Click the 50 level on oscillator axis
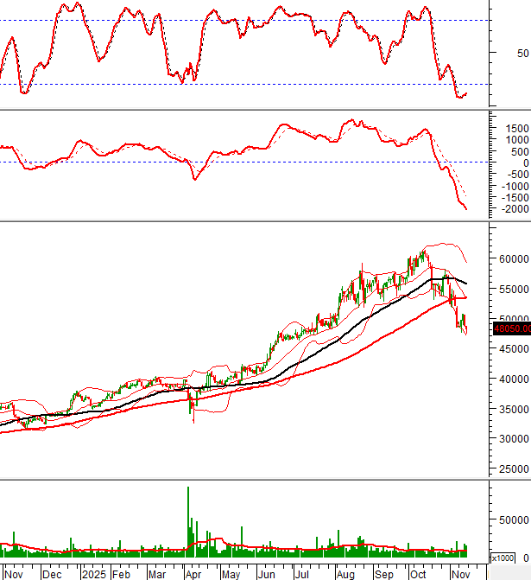This screenshot has width=531, height=580. pyautogui.click(x=499, y=53)
